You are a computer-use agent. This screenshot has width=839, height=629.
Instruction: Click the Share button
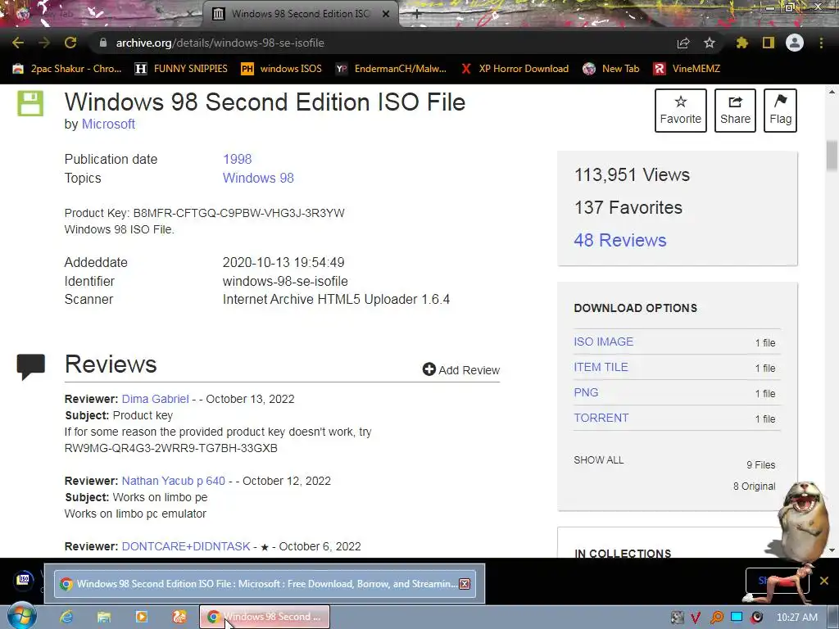pyautogui.click(x=735, y=111)
